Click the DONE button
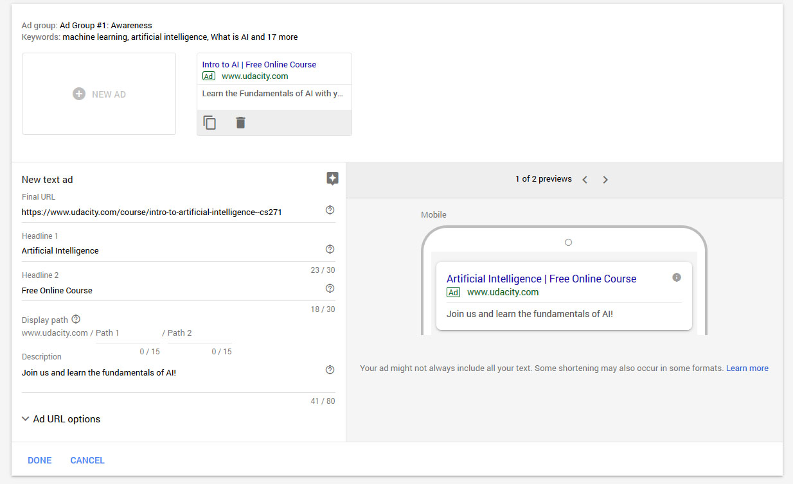793x484 pixels. pos(40,460)
